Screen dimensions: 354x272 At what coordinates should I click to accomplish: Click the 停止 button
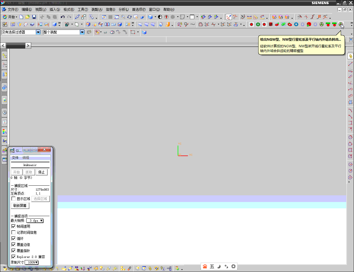(42, 172)
